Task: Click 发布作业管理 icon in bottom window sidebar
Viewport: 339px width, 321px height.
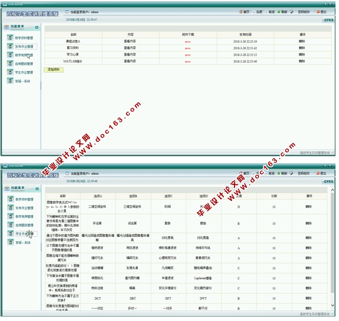Action: pos(11,207)
